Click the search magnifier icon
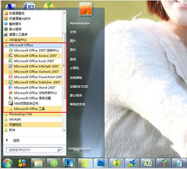 59,150
